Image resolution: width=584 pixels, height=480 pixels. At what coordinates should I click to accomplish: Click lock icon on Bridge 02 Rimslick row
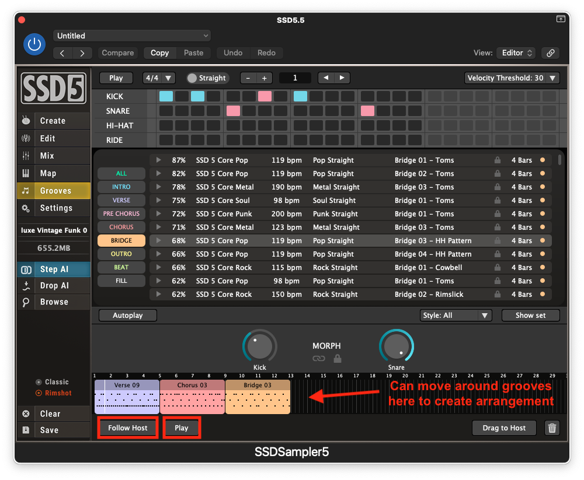pyautogui.click(x=497, y=294)
